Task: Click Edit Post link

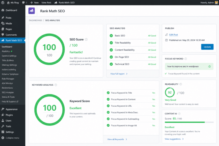Action: tap(174, 35)
